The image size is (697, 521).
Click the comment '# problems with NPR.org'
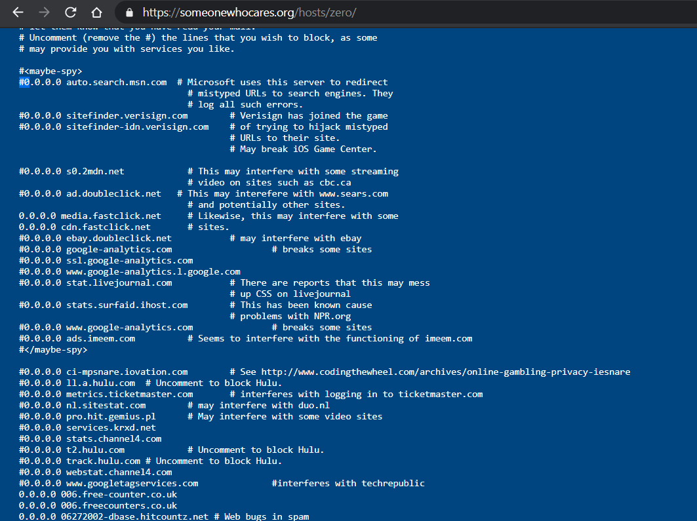tap(290, 317)
